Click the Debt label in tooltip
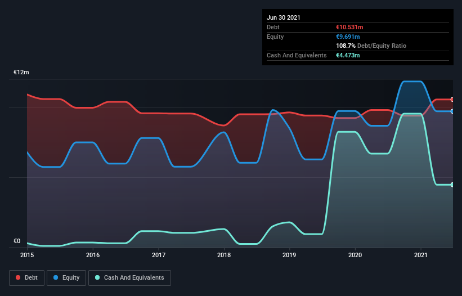Viewport: 462px width, 296px height. (273, 27)
